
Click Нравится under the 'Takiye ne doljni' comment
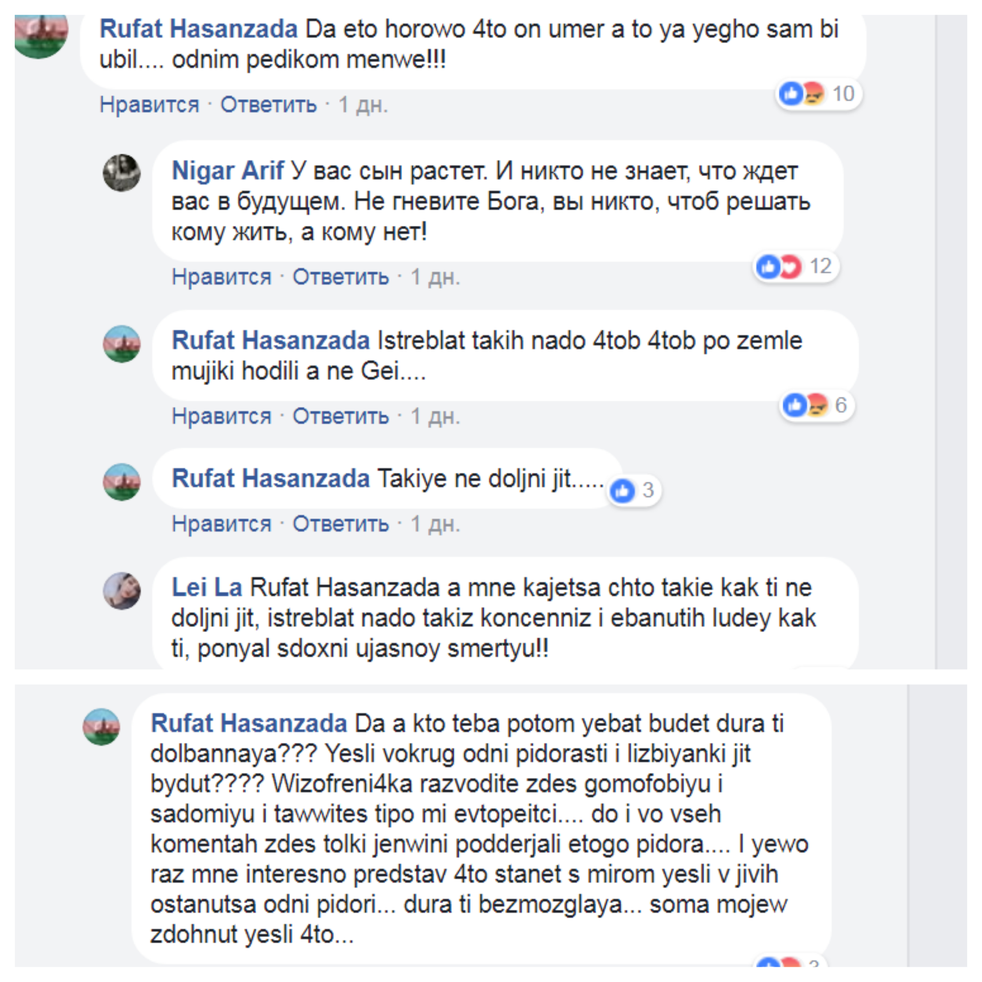(x=221, y=524)
